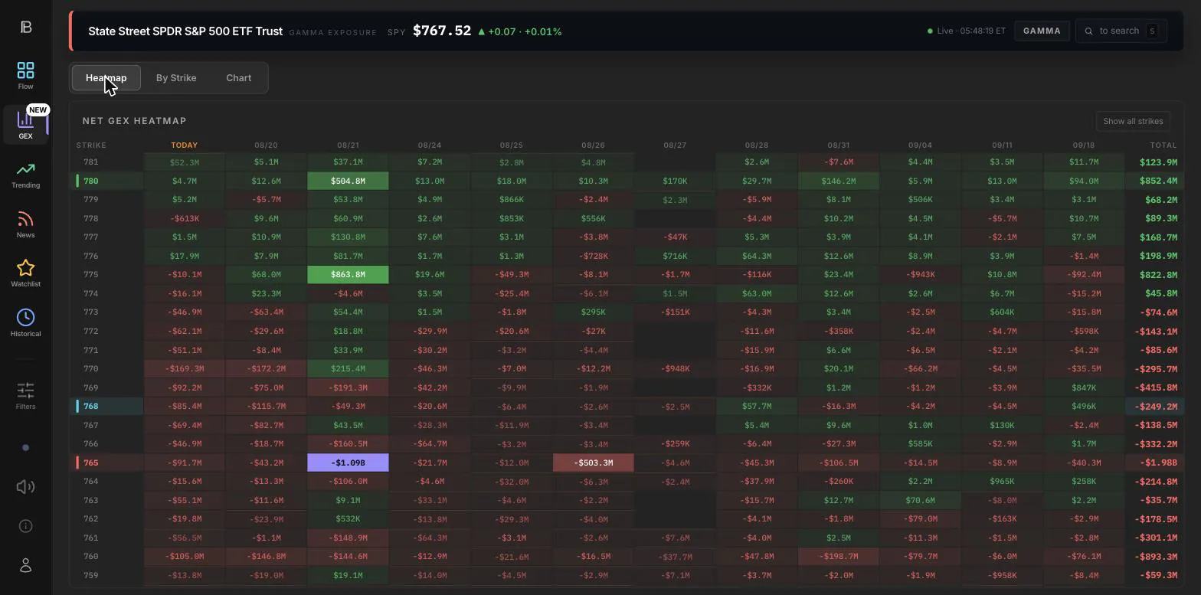The height and width of the screenshot is (595, 1201).
Task: Click the $146.2M heatmap cell
Action: [x=838, y=181]
